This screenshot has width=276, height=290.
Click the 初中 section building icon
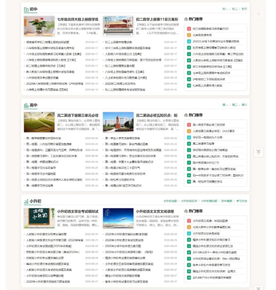coord(26,9)
